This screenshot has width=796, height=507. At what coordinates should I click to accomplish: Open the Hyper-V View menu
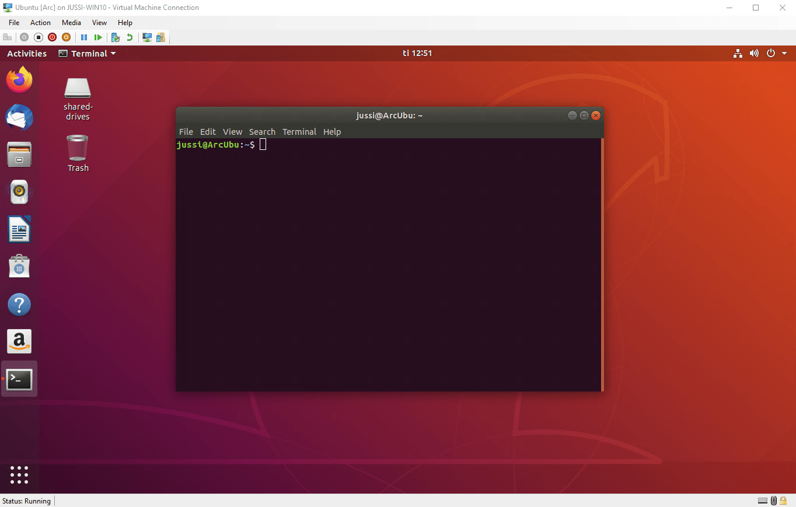[100, 23]
